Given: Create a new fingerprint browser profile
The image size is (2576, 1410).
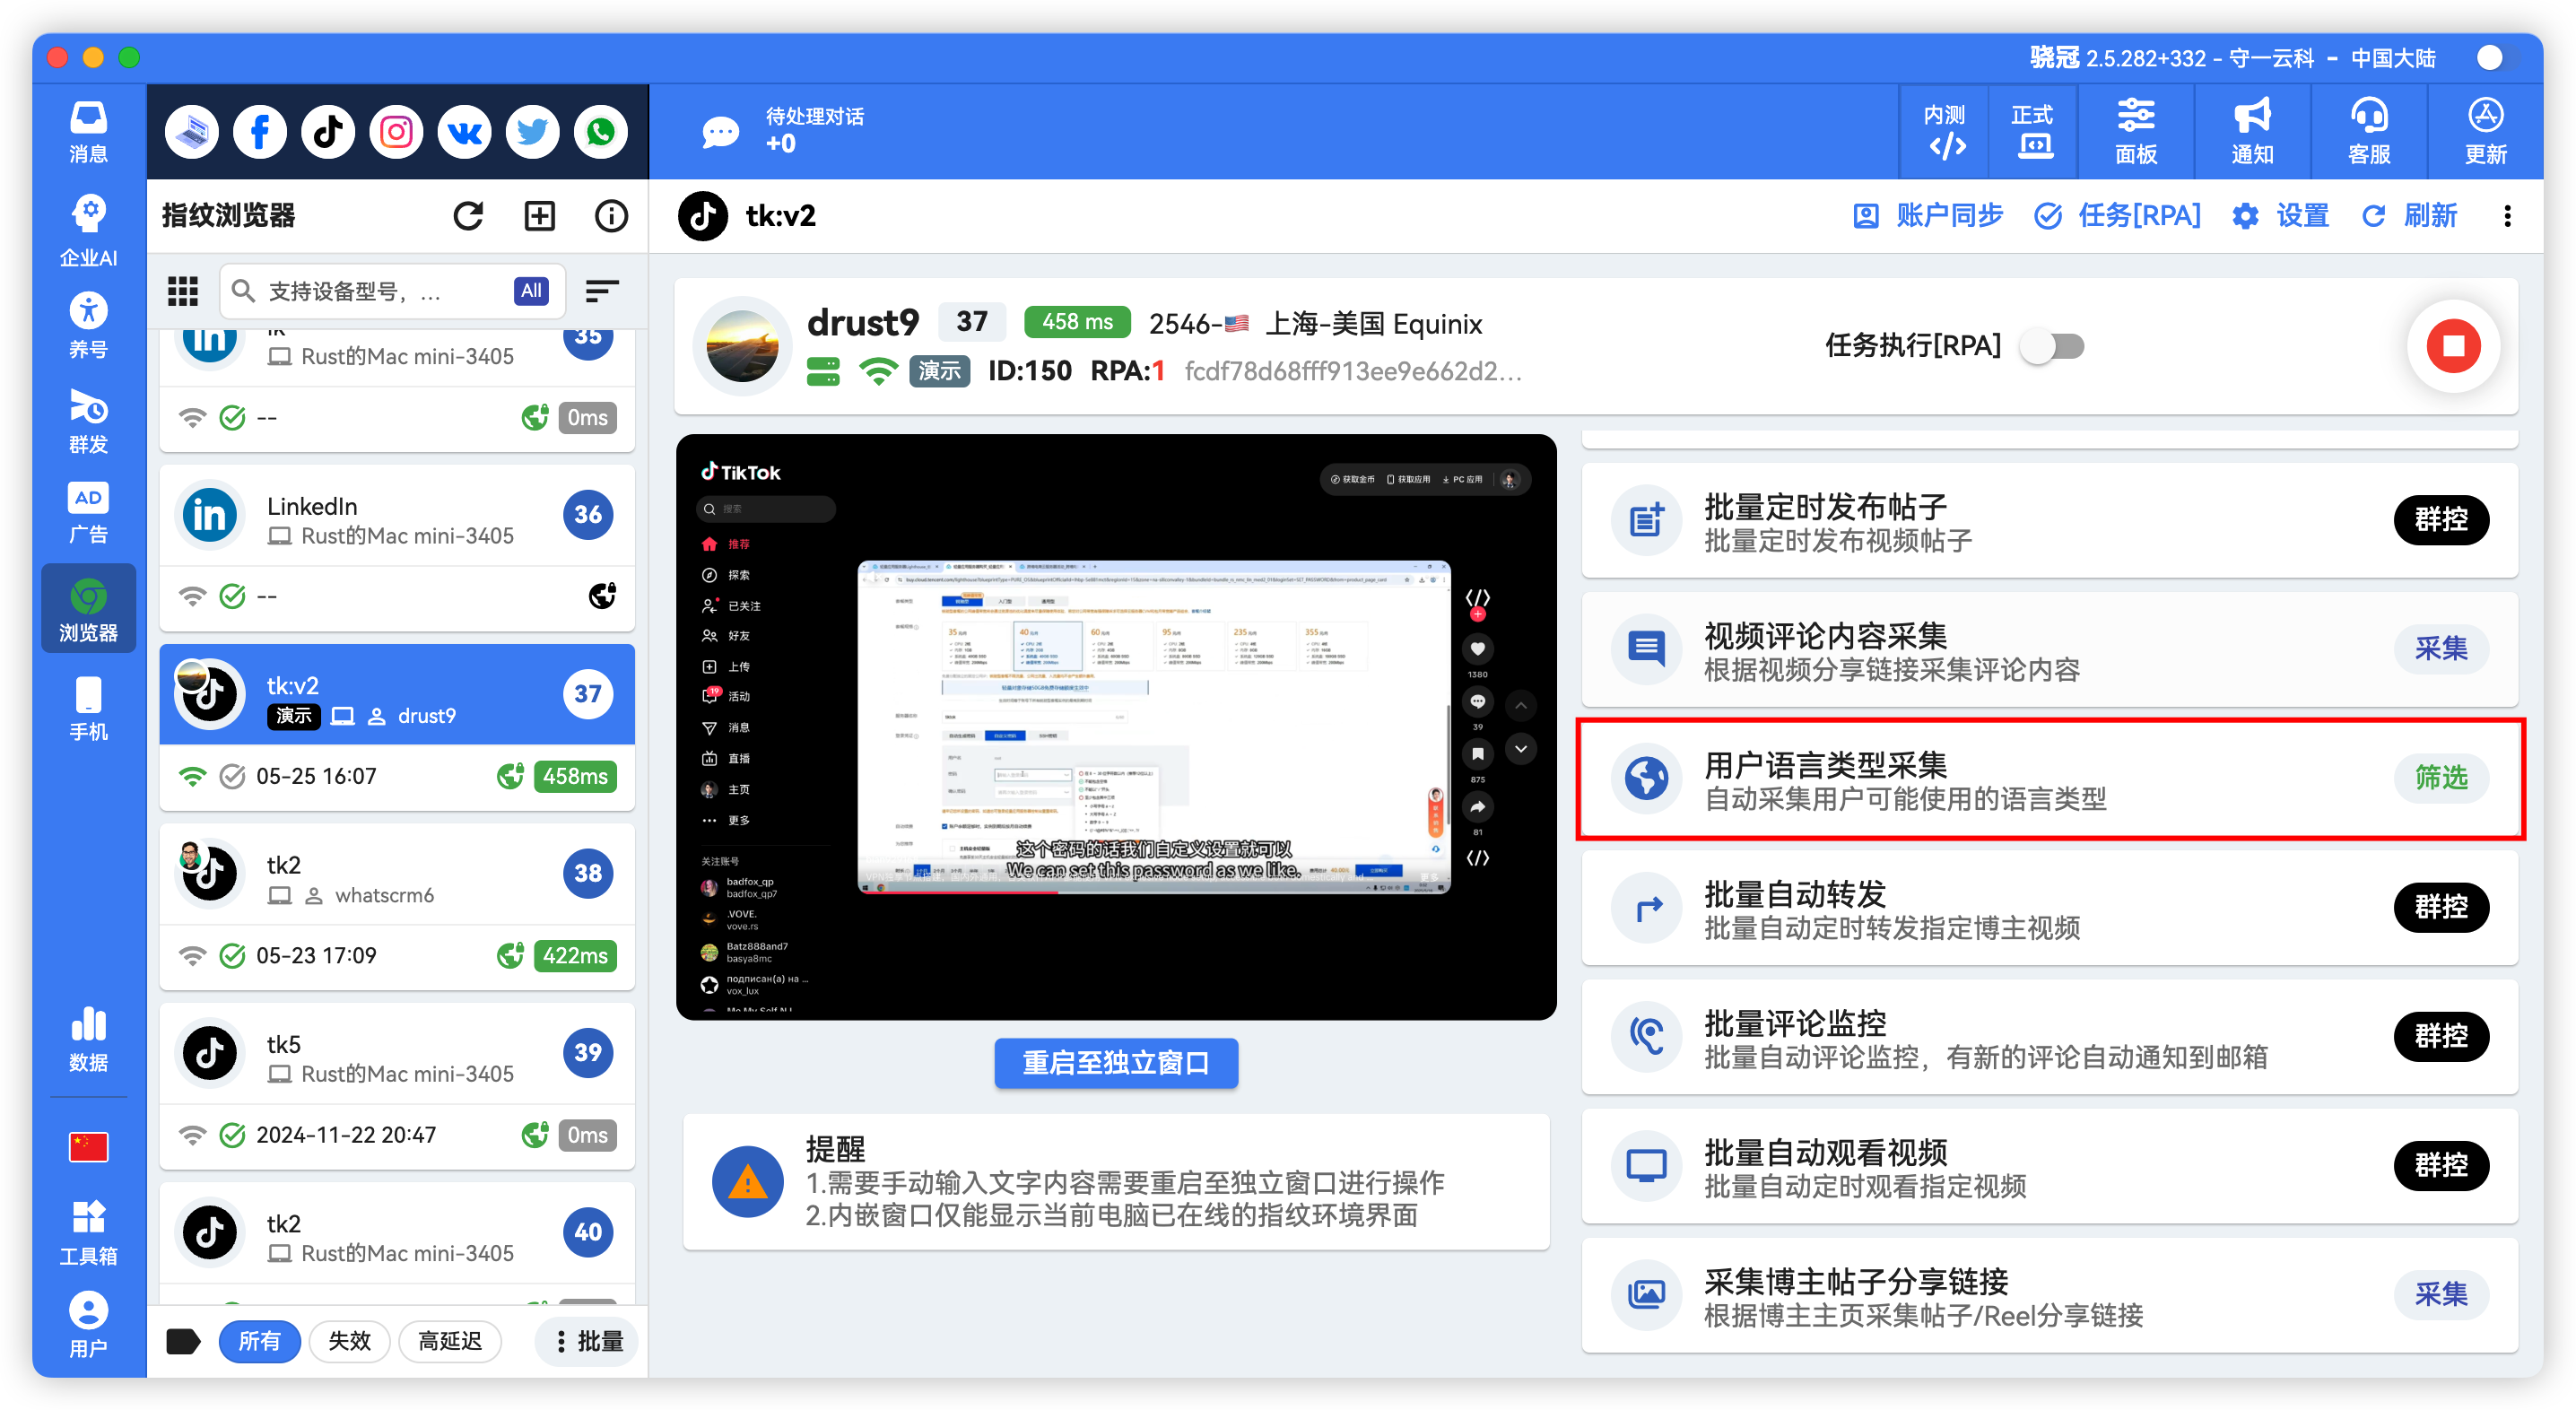Looking at the screenshot, I should 539,215.
